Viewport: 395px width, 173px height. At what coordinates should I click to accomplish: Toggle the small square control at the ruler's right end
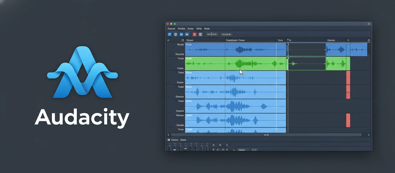(x=369, y=40)
